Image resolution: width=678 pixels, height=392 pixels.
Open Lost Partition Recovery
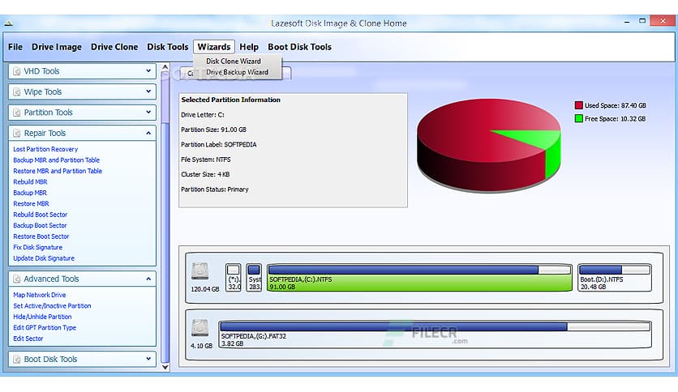click(45, 149)
